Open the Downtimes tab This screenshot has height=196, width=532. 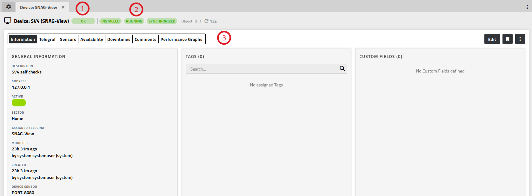pos(119,39)
